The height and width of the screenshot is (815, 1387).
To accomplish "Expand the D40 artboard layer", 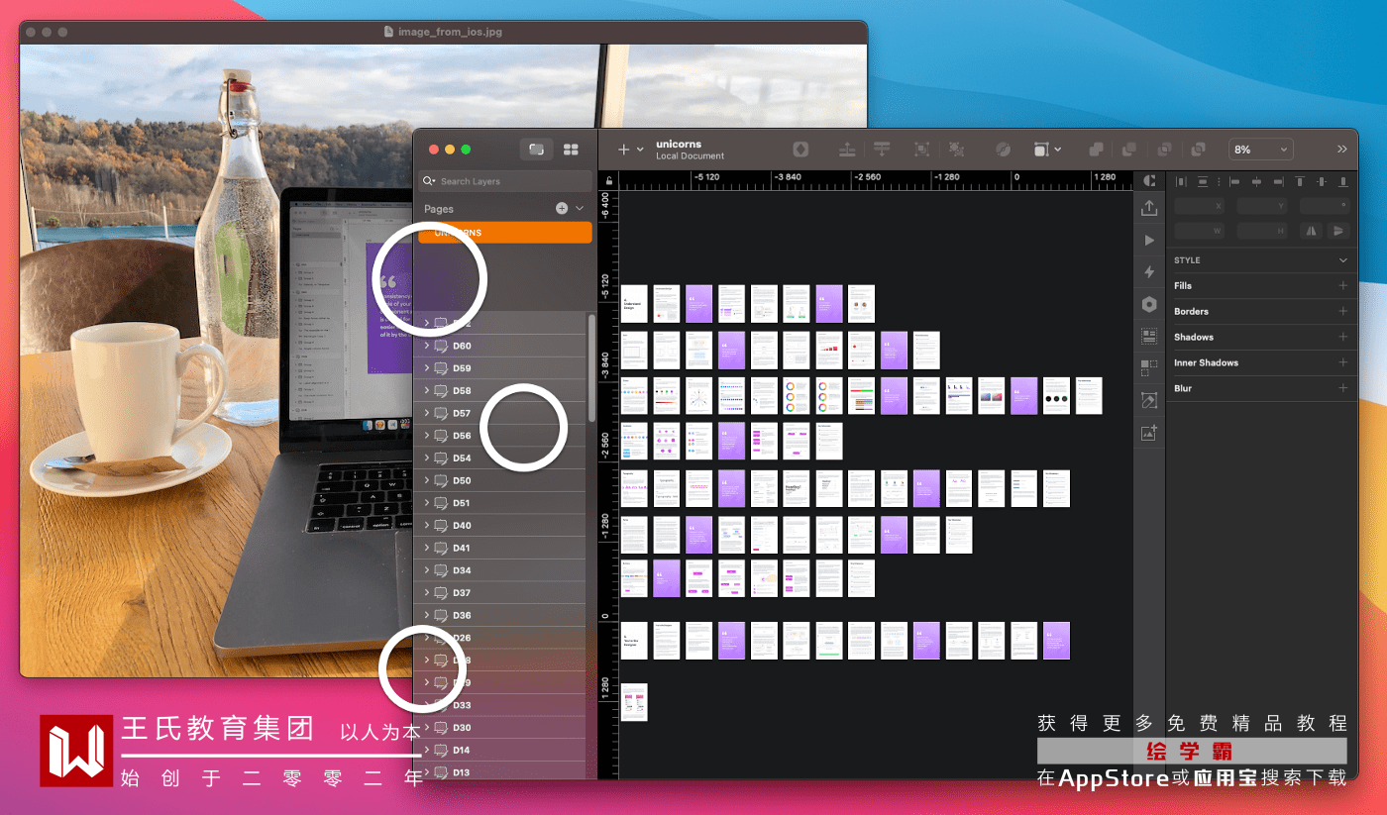I will pyautogui.click(x=427, y=526).
